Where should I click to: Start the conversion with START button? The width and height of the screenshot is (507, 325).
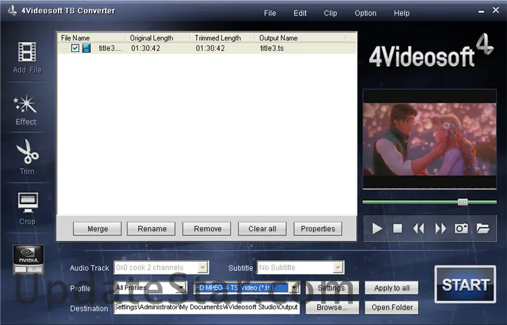pyautogui.click(x=465, y=285)
